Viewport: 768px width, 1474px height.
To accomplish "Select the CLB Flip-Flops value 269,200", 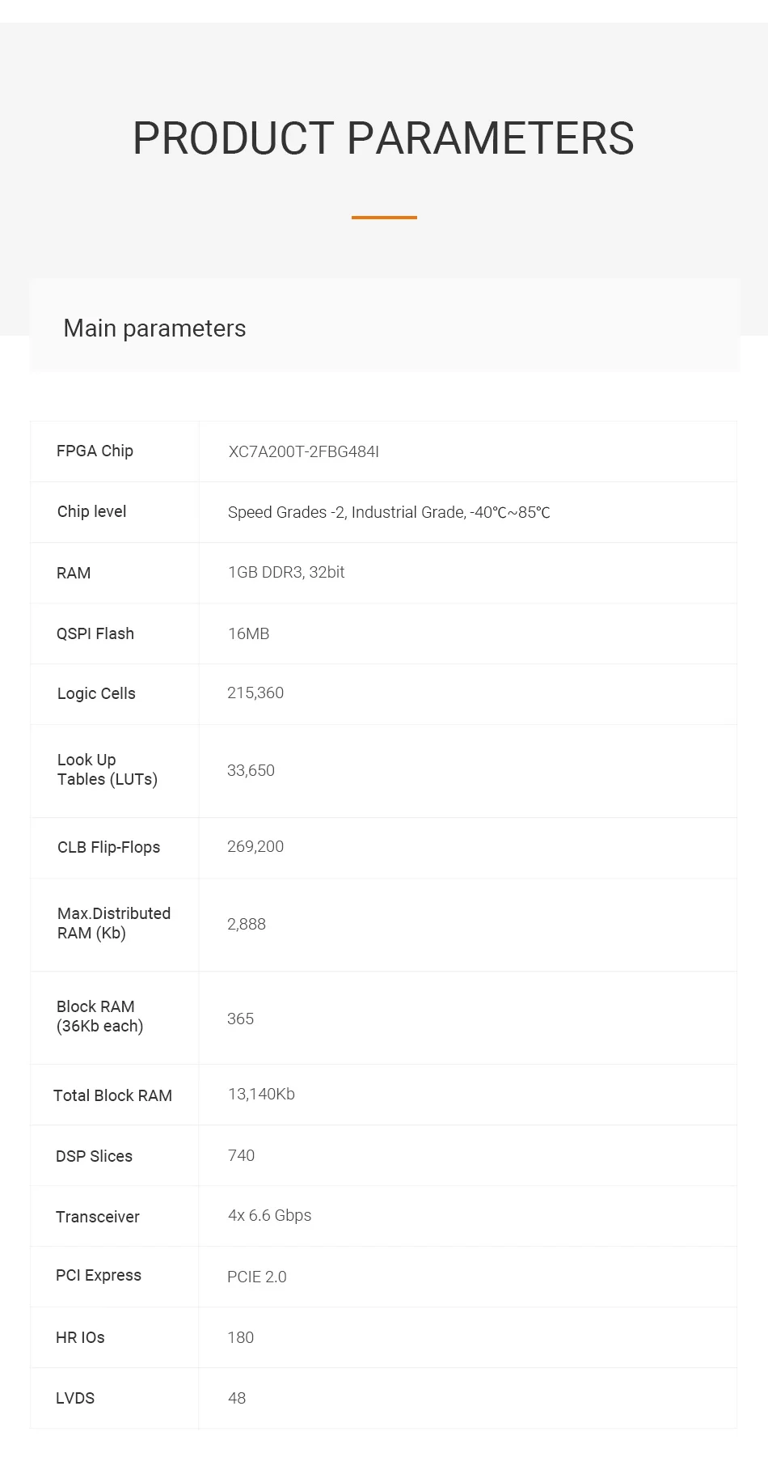I will tap(255, 847).
